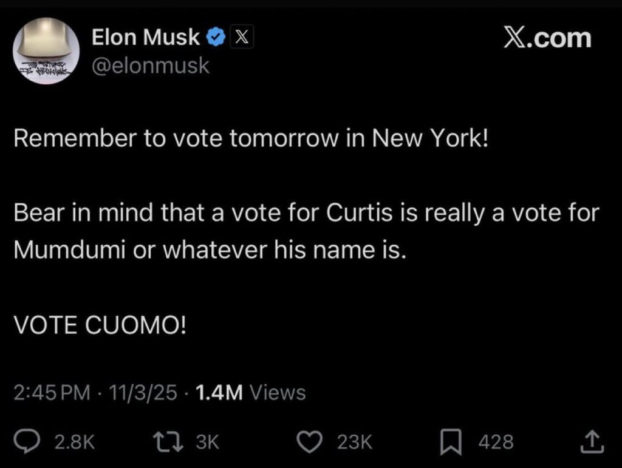Click the reply speech bubble icon
Screen dimensions: 622x468
[27, 441]
